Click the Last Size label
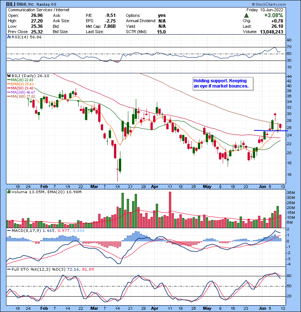301x312 pixels. click(x=94, y=32)
